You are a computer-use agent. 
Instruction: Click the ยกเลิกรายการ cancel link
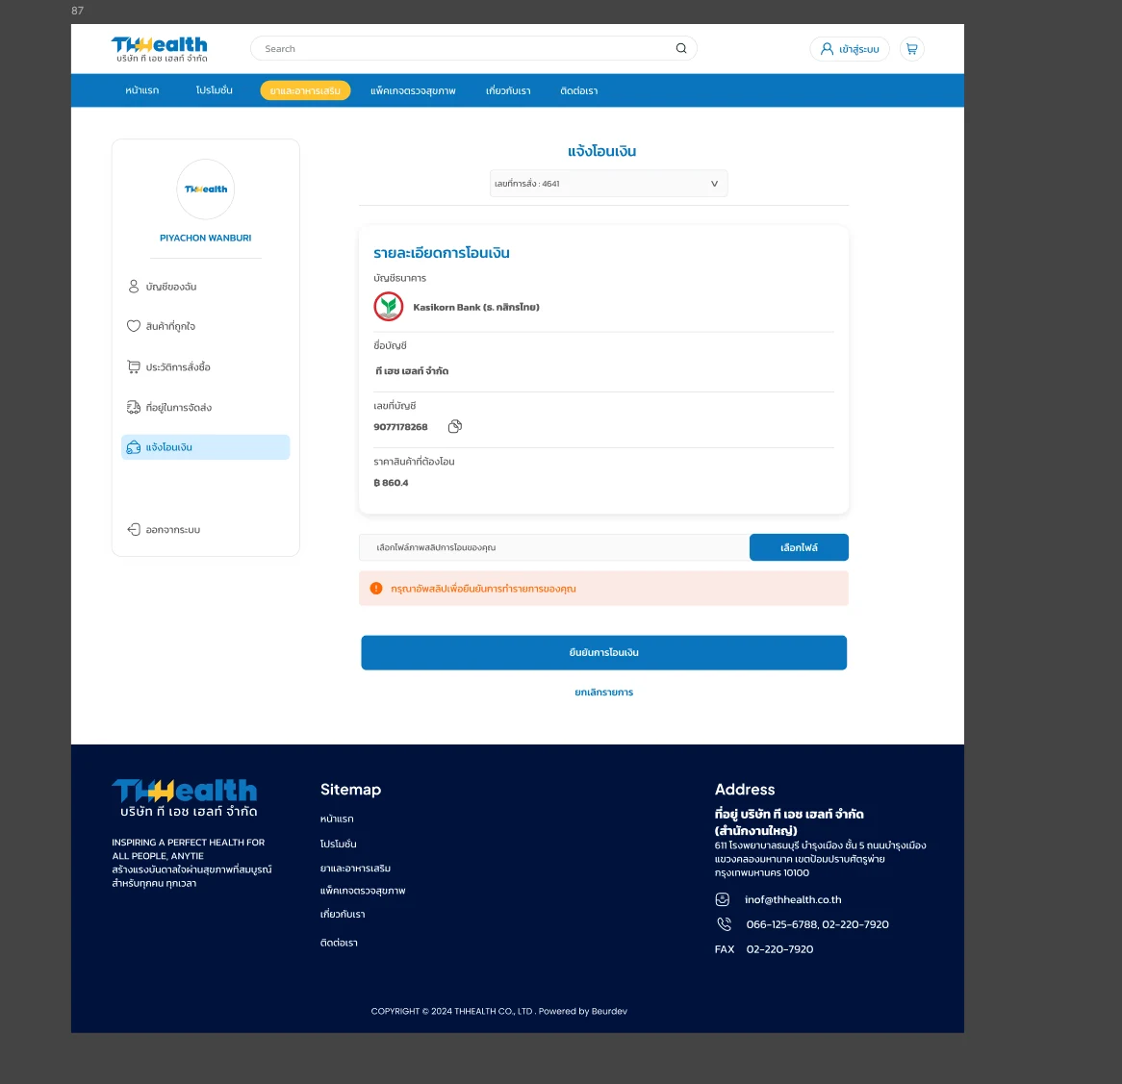point(603,693)
